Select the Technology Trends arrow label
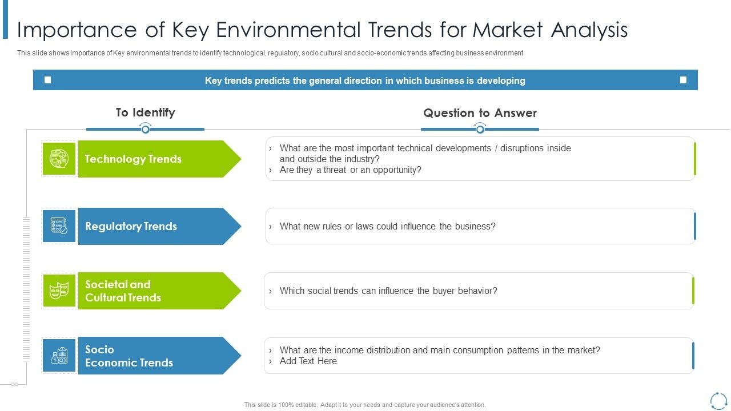This screenshot has height=411, width=731. (159, 159)
